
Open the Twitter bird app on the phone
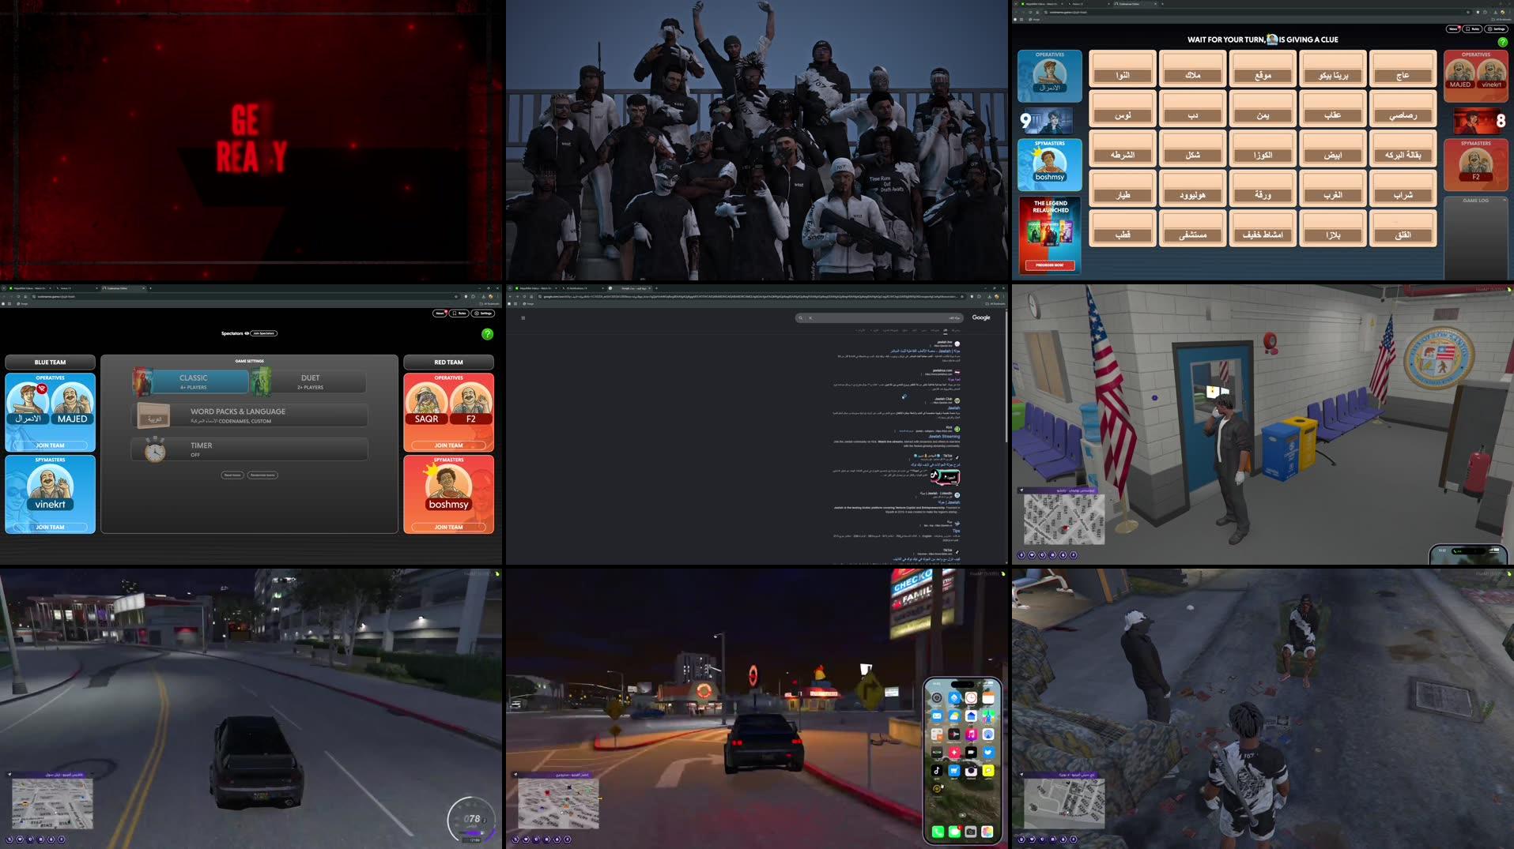pos(988,753)
